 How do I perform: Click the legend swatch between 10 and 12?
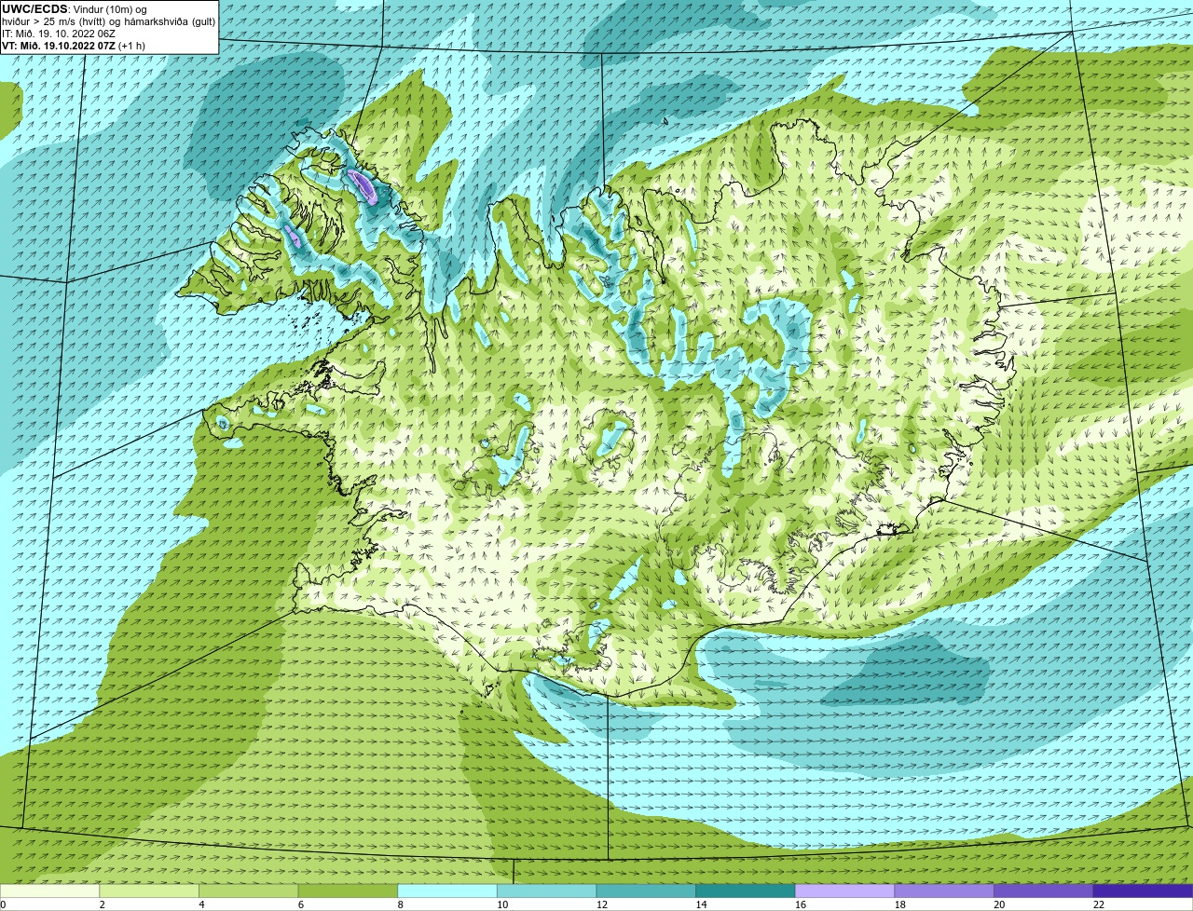pyautogui.click(x=546, y=891)
